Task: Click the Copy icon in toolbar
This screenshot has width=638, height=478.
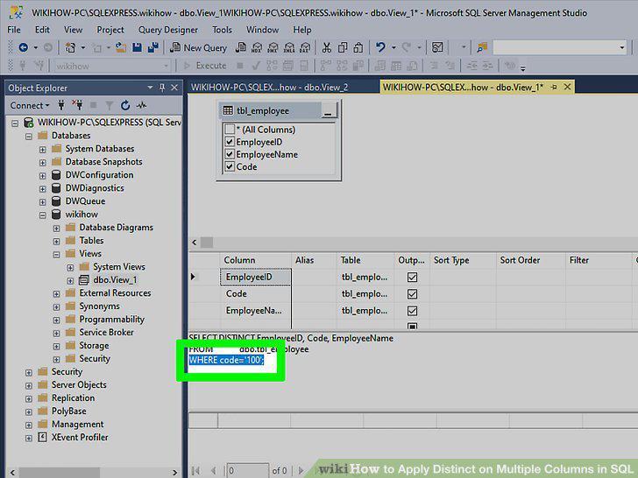Action: tap(343, 47)
